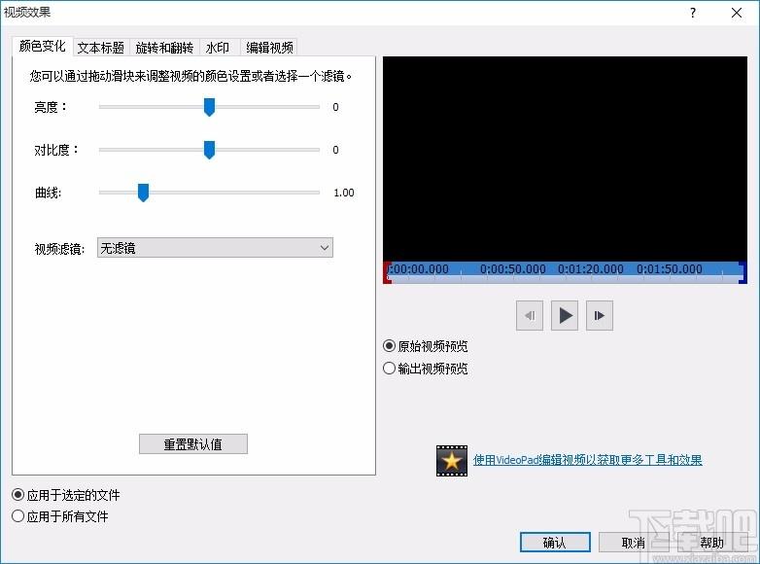Switch to the 颜色变化 tab
The width and height of the screenshot is (760, 564).
42,46
